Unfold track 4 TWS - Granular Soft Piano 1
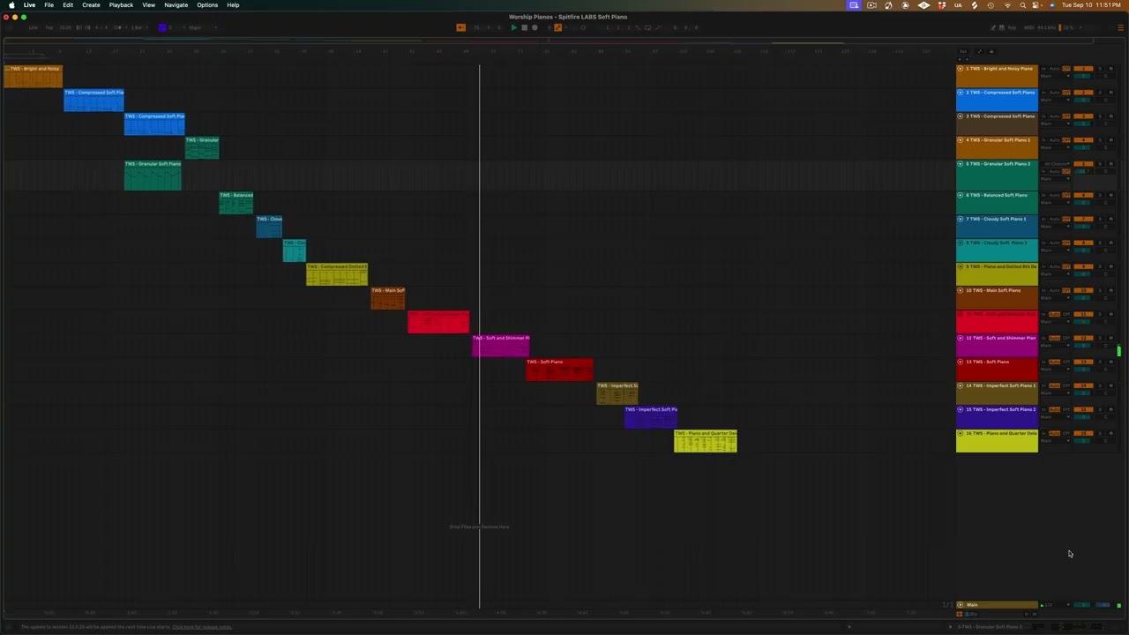This screenshot has width=1129, height=635. [961, 140]
